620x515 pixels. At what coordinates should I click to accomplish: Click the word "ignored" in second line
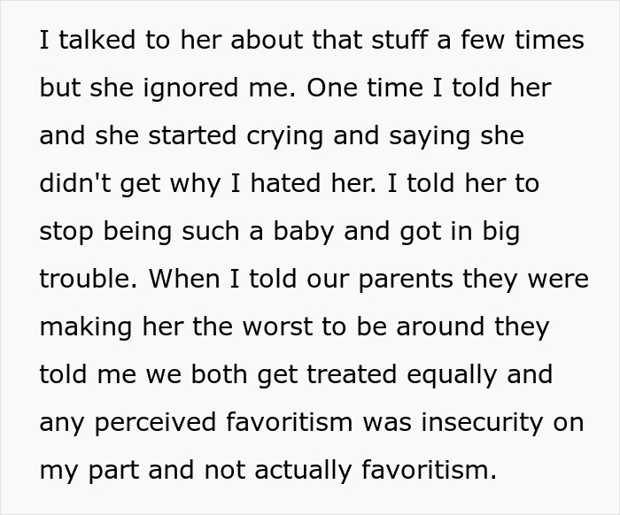[190, 88]
